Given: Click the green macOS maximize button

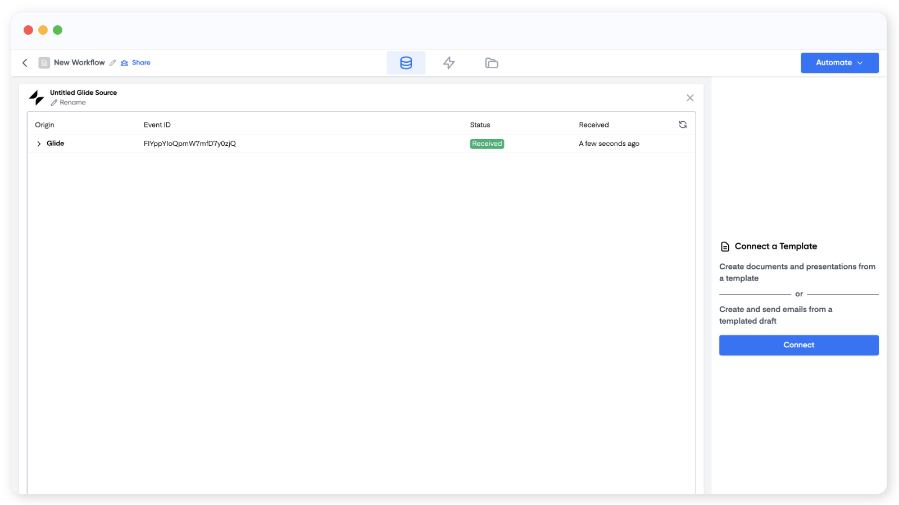Looking at the screenshot, I should pyautogui.click(x=57, y=30).
